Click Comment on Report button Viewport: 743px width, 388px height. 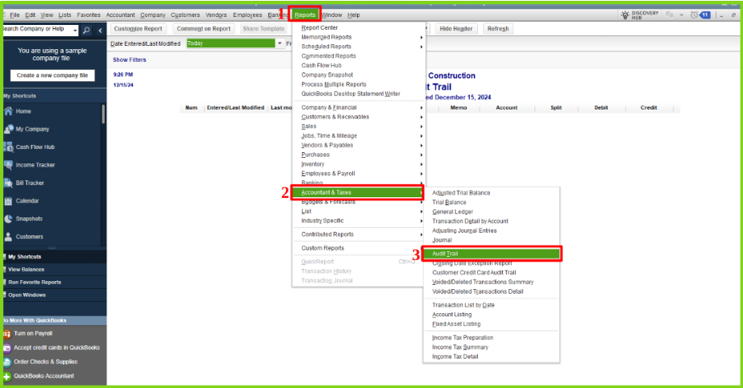(203, 29)
